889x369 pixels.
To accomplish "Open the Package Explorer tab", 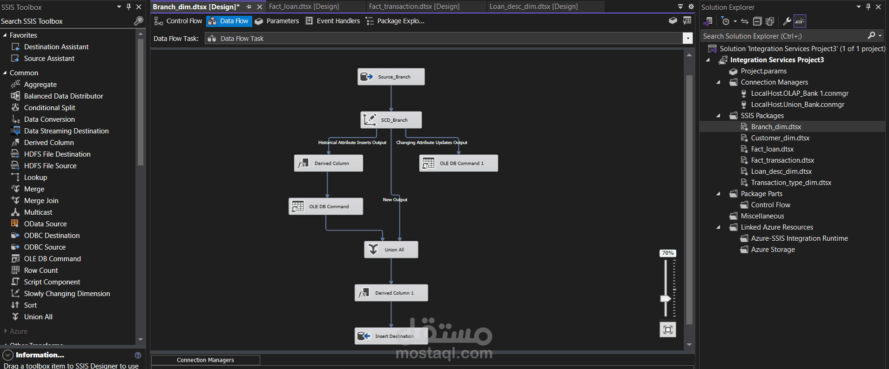I will [395, 21].
